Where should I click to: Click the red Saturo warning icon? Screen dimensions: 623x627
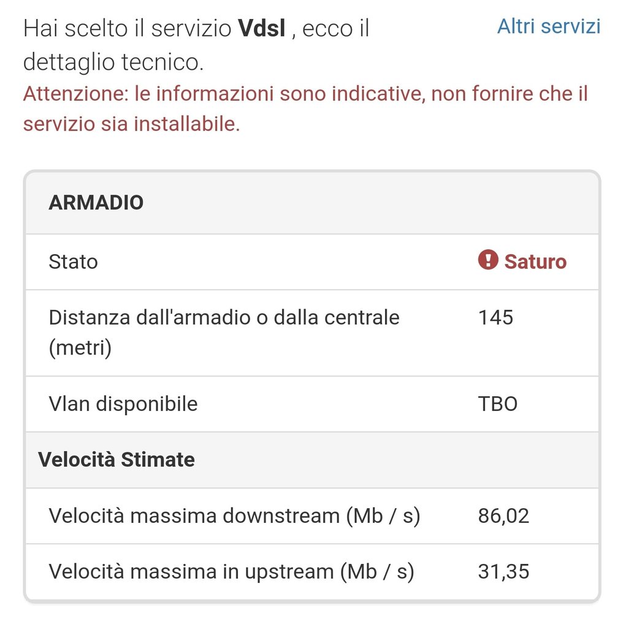487,261
